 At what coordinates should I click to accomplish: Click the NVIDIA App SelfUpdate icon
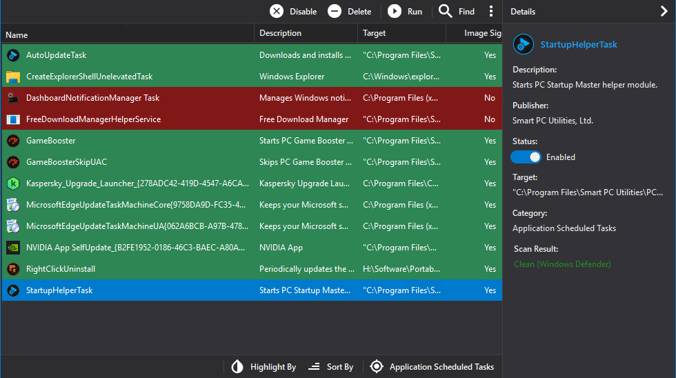click(x=12, y=248)
